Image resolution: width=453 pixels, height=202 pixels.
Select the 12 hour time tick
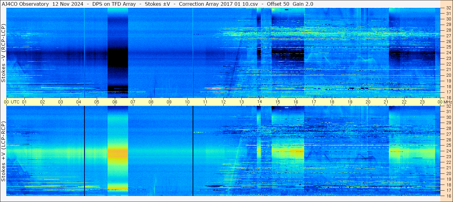[x=223, y=102]
